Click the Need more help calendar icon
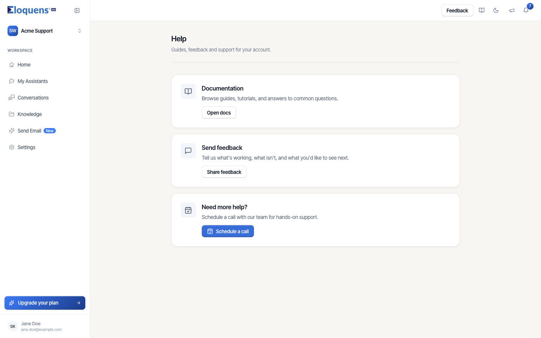541x338 pixels. pos(188,210)
